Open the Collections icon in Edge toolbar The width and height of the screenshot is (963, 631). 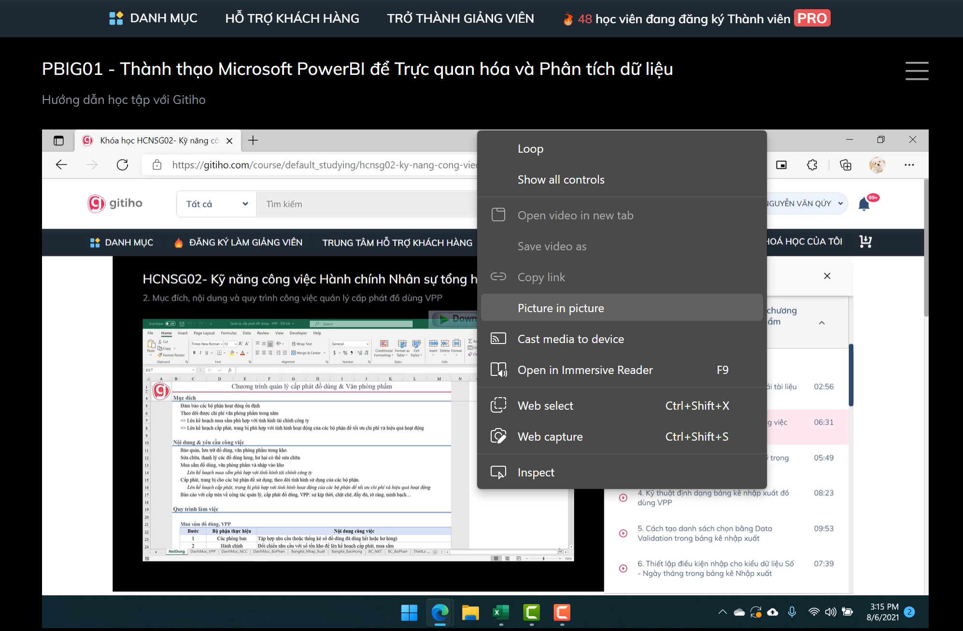click(x=846, y=165)
